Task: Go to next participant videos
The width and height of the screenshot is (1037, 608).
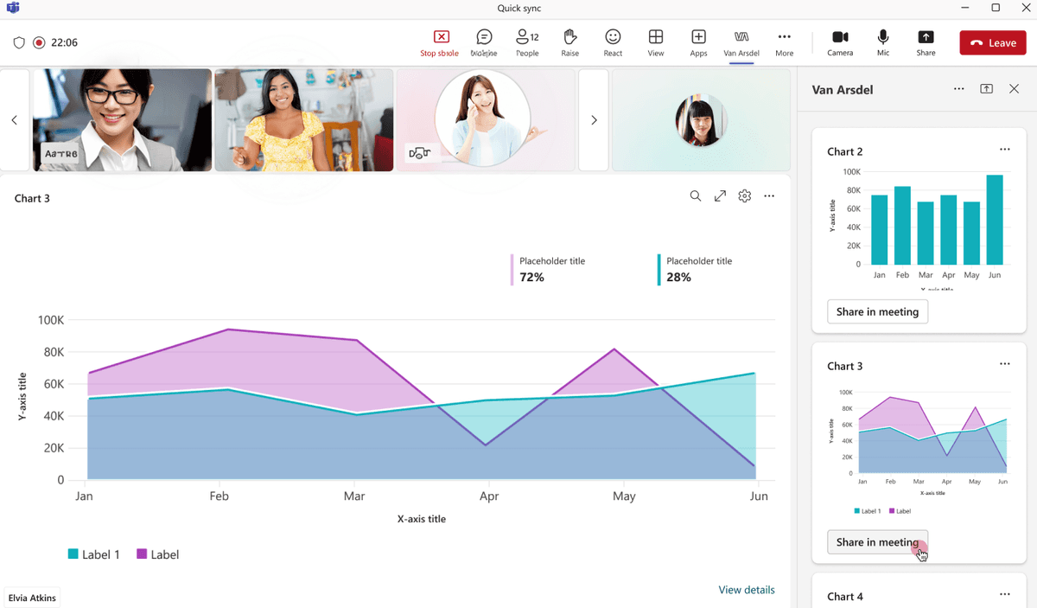Action: [x=594, y=120]
